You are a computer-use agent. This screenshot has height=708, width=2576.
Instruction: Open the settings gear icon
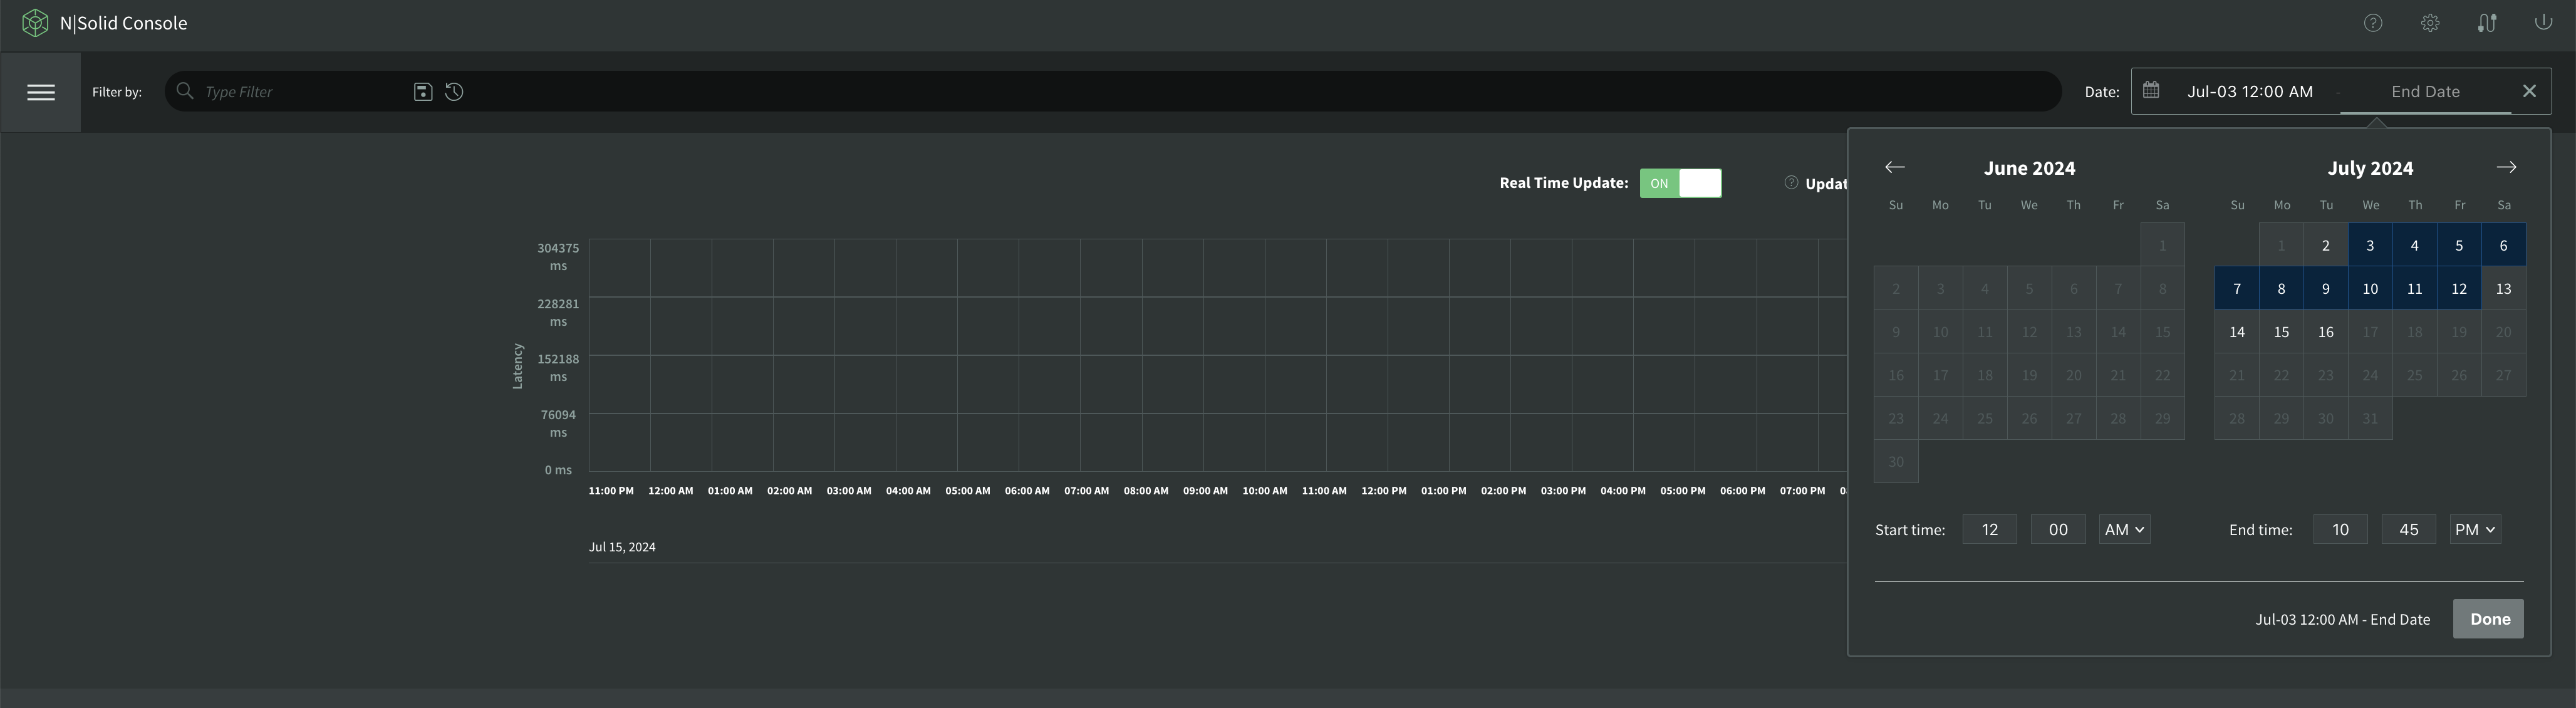2430,23
